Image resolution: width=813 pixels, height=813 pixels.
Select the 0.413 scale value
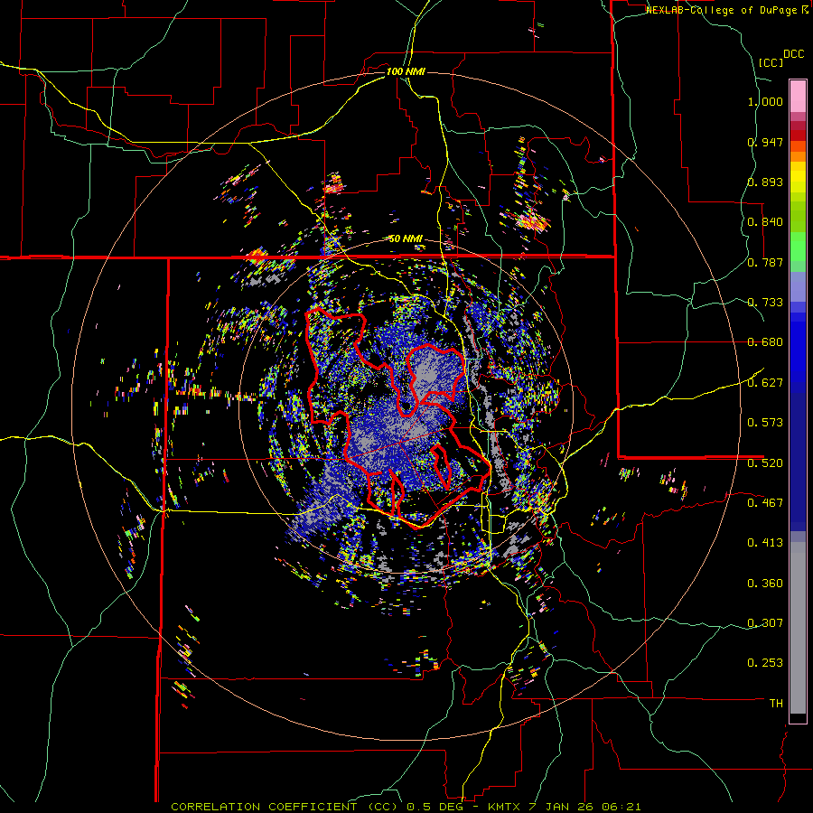pos(765,543)
